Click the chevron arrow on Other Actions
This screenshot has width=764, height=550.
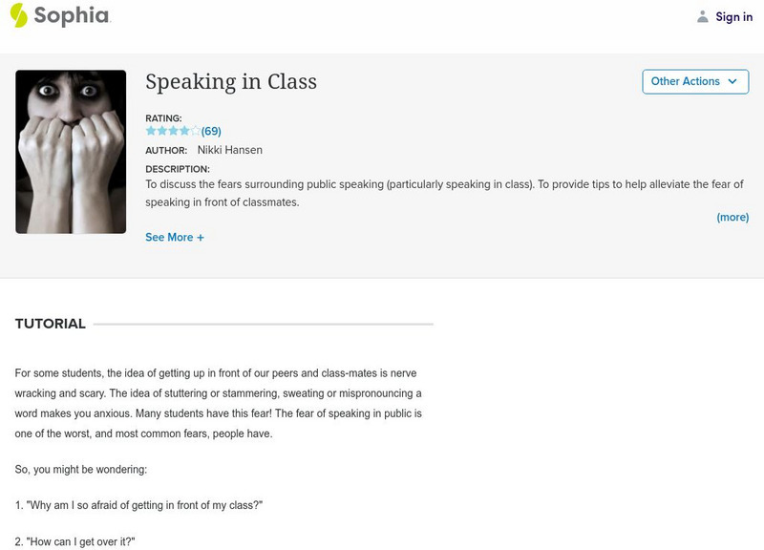732,82
